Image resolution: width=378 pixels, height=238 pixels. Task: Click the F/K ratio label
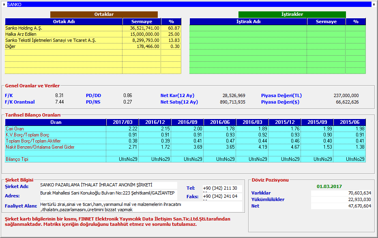click(x=9, y=95)
